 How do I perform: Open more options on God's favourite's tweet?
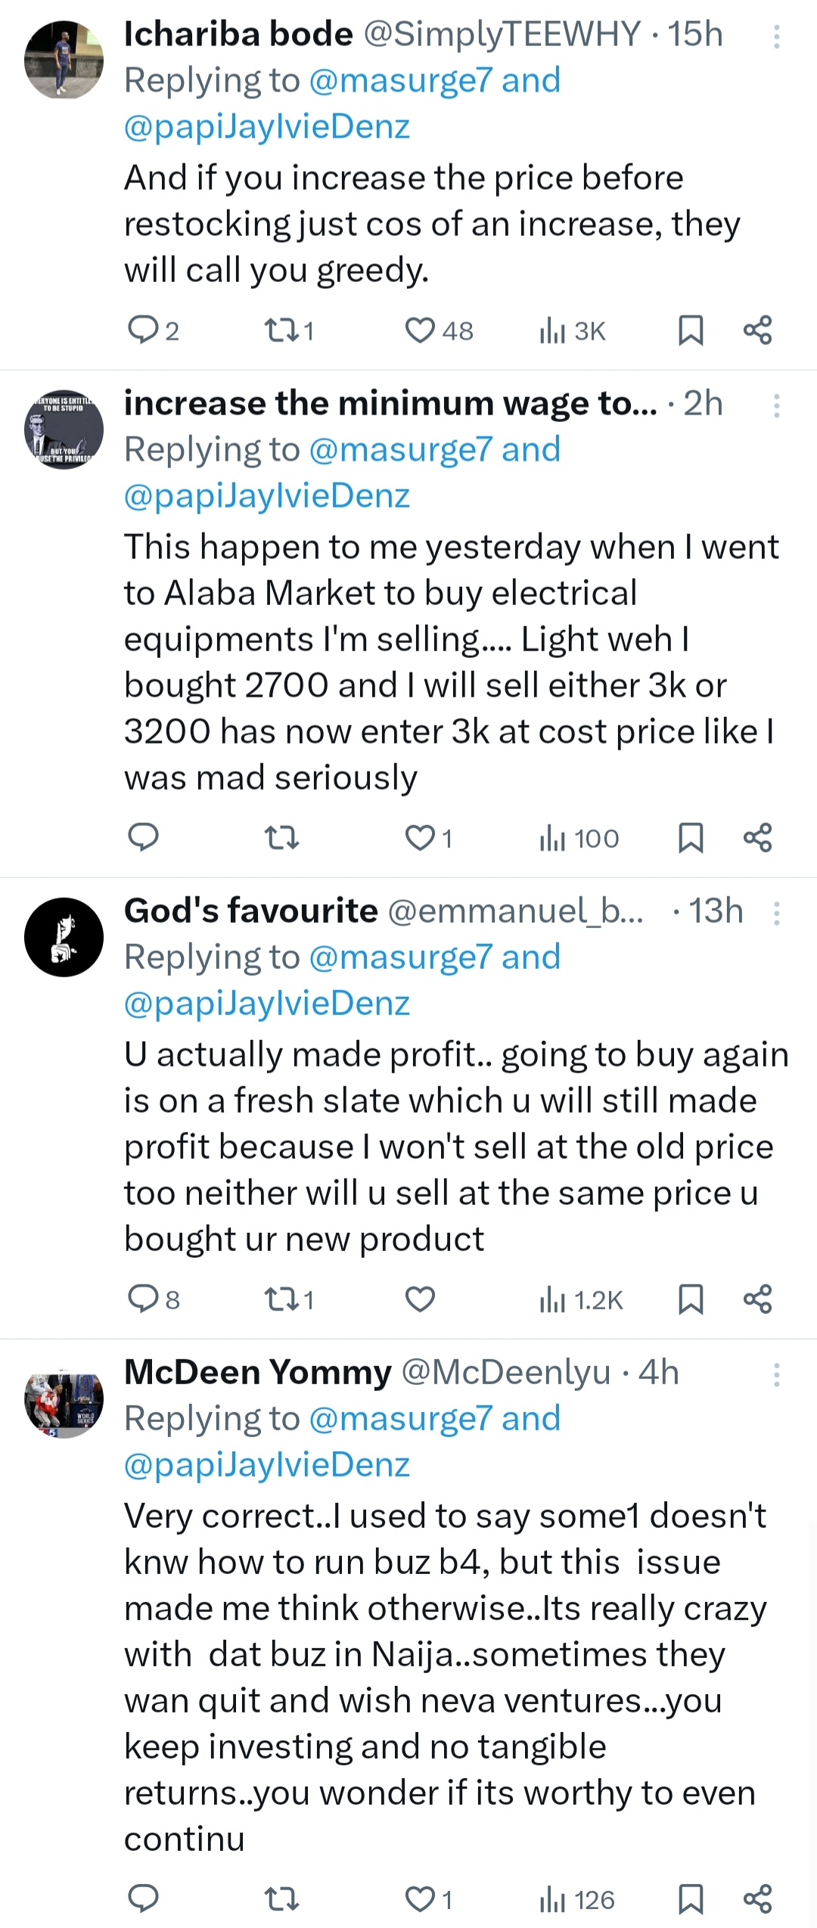tap(776, 913)
